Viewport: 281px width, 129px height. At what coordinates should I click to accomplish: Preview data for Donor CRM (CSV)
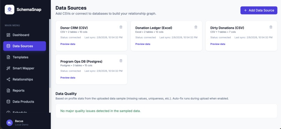click(68, 44)
